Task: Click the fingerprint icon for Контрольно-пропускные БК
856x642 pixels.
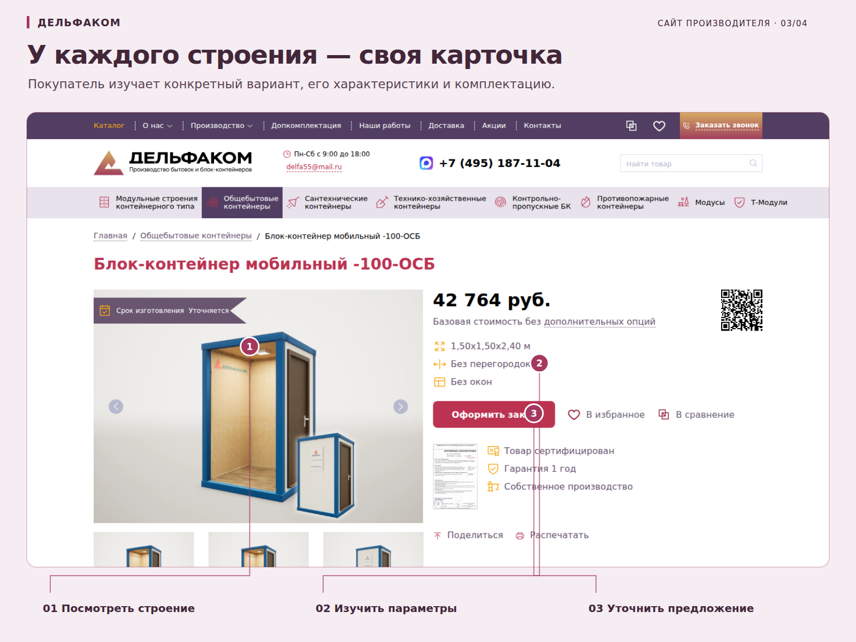Action: (500, 202)
